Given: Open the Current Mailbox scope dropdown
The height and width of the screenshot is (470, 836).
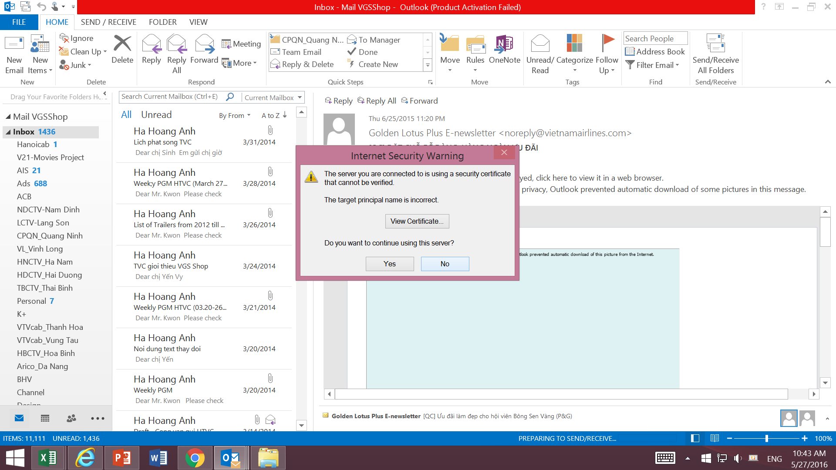Looking at the screenshot, I should pos(273,97).
